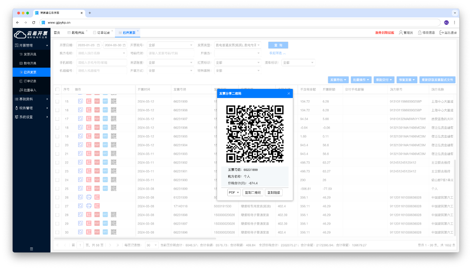Check the row 30 checkbox
The image size is (472, 269).
pyautogui.click(x=58, y=232)
